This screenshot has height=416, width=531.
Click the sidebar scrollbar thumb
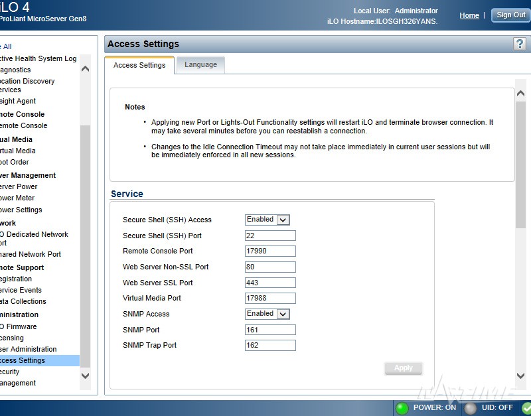pos(86,246)
